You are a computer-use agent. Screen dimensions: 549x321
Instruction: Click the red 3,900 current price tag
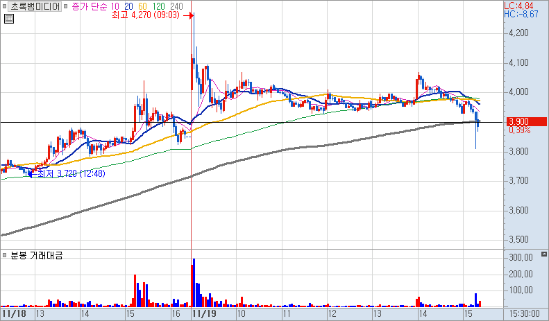coord(527,122)
